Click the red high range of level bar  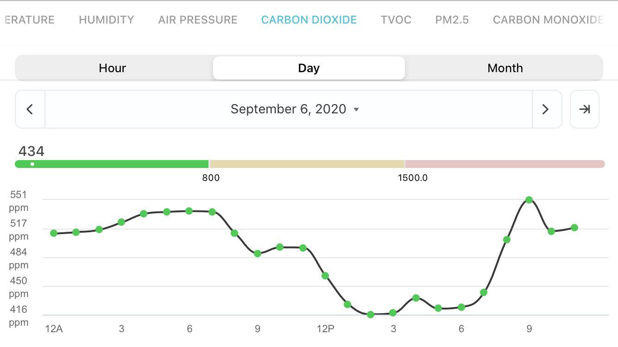tap(504, 164)
